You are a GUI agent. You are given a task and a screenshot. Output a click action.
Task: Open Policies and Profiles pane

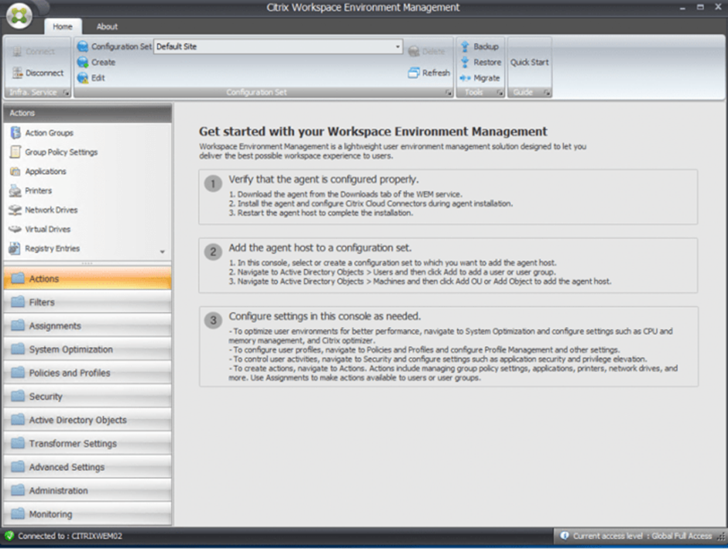88,372
